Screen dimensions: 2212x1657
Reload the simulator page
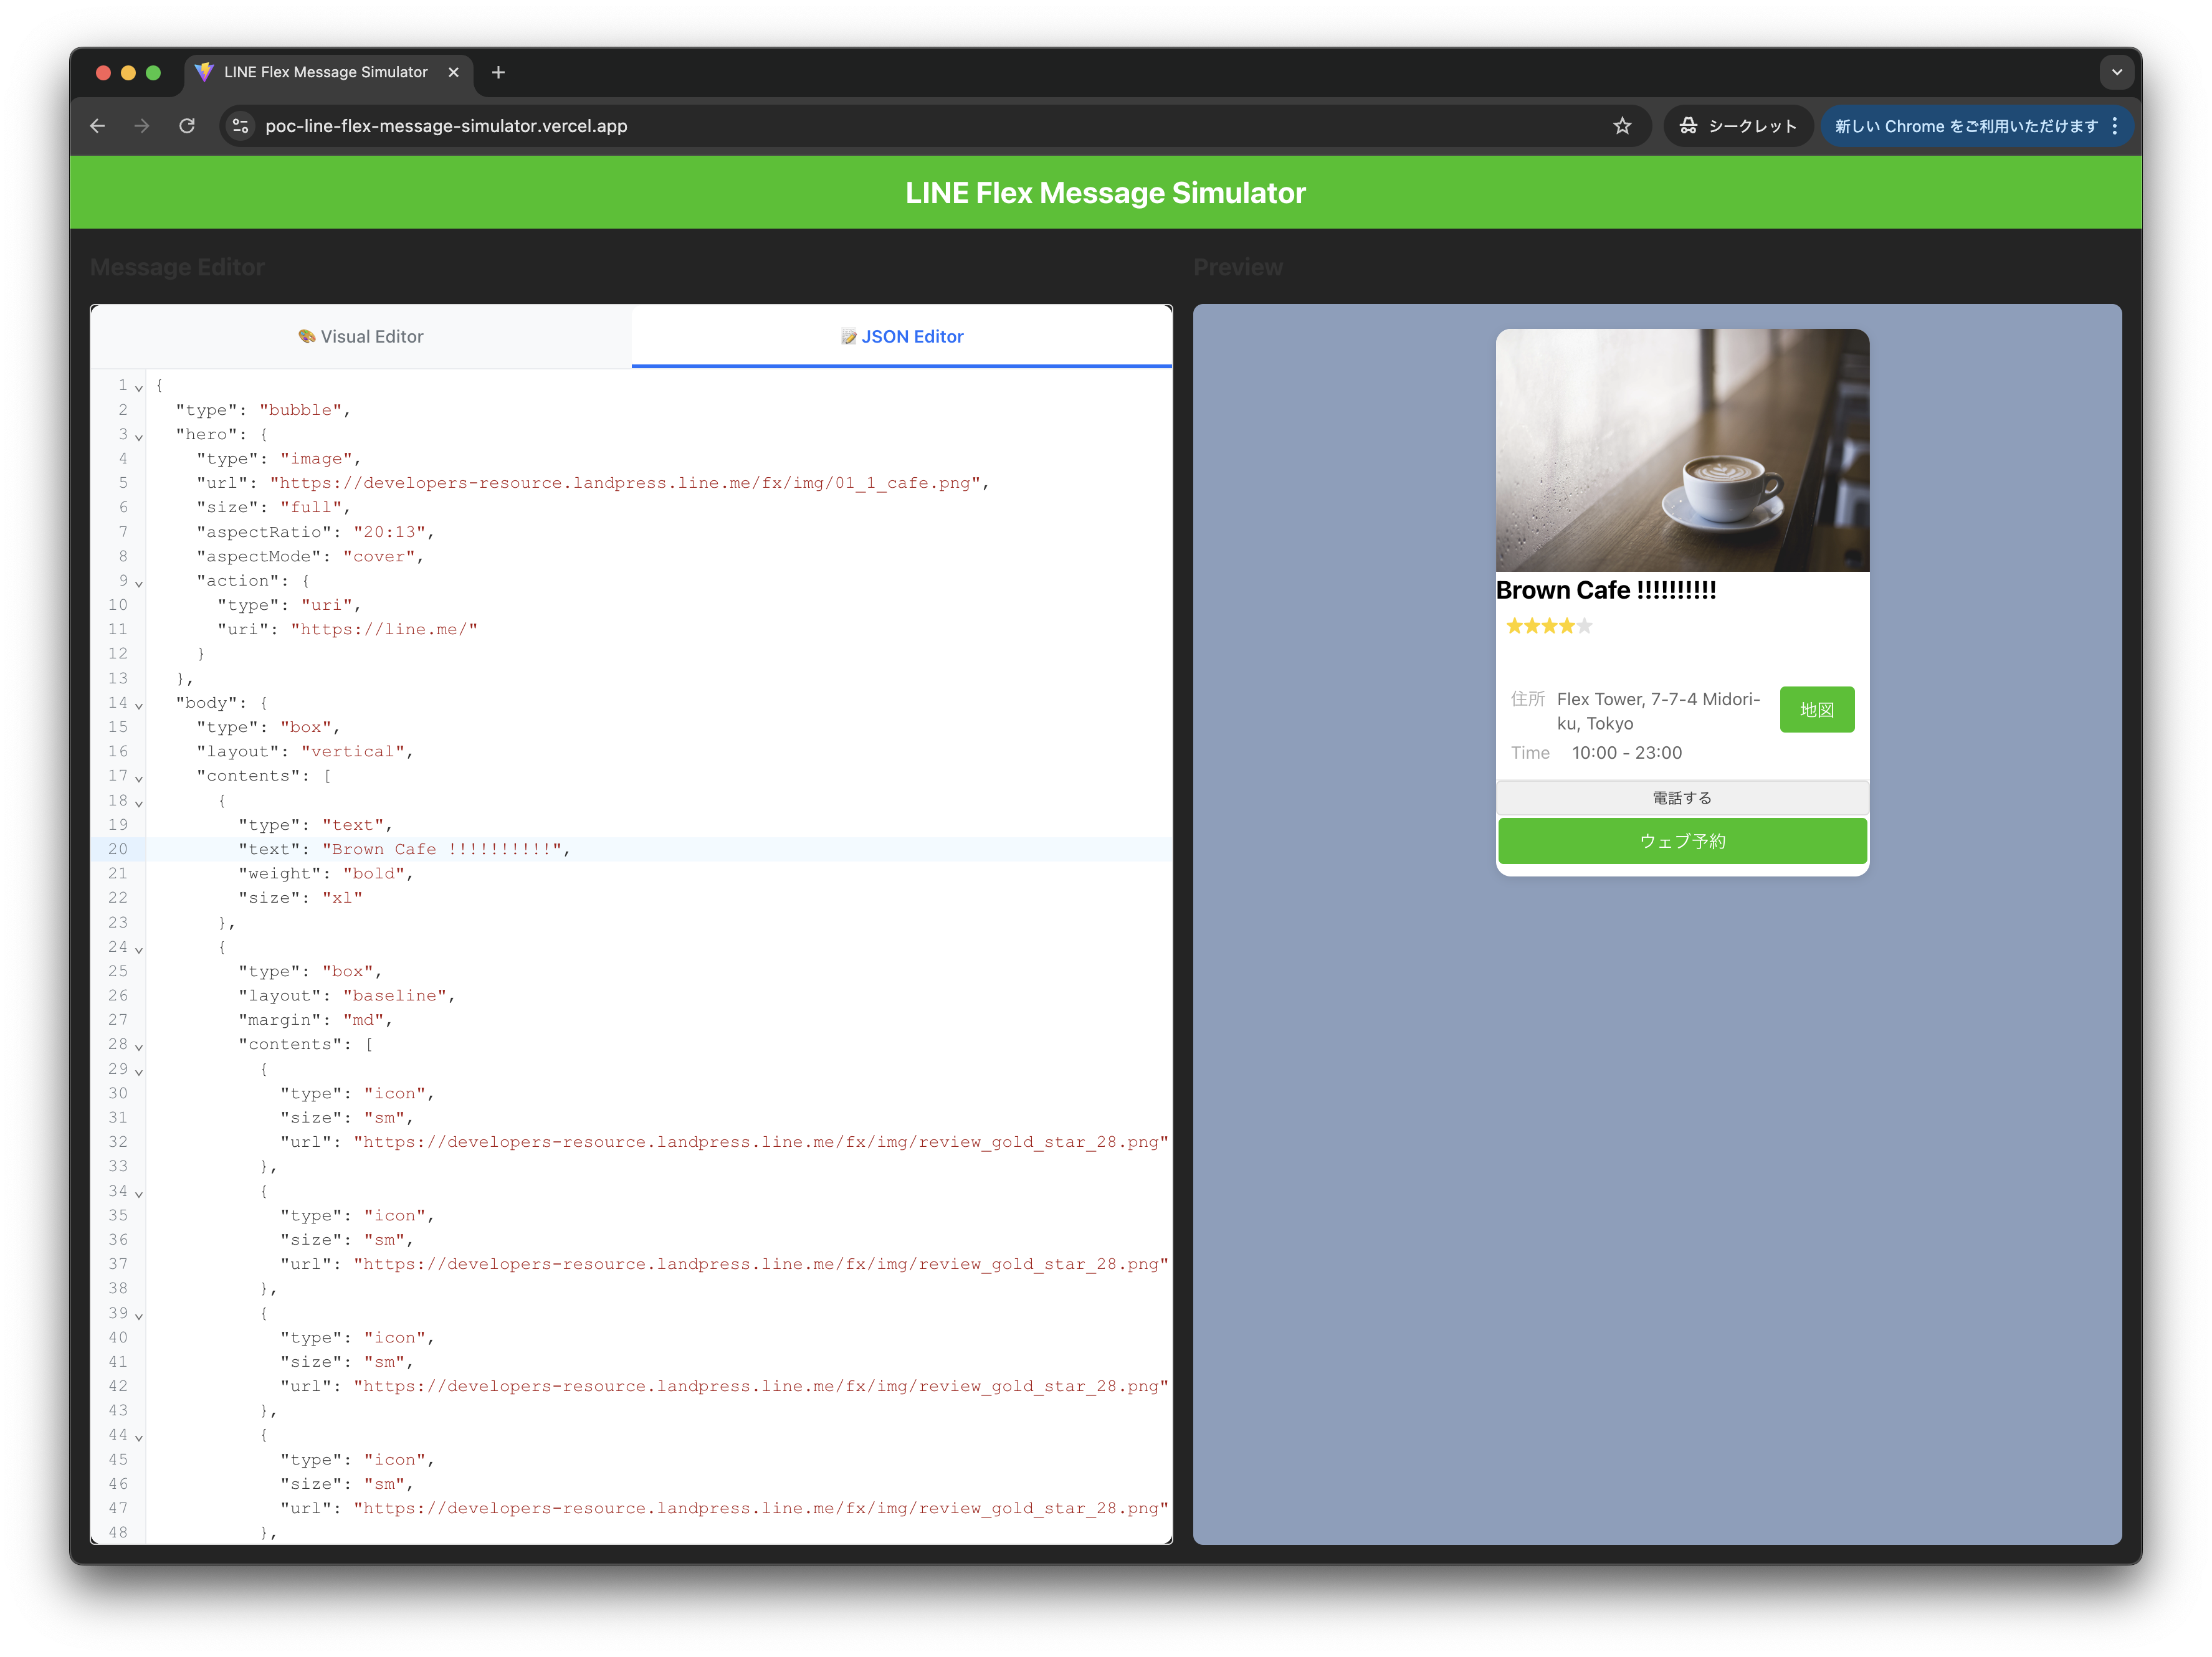point(187,126)
